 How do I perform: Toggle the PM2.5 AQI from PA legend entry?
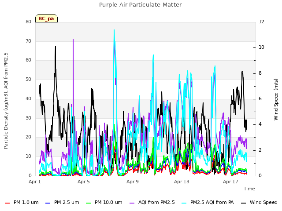pos(208,202)
